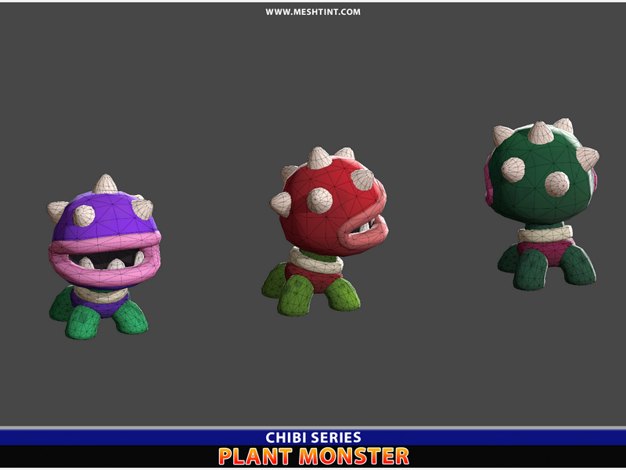This screenshot has height=470, width=626.
Task: Click the CHIBI SERIES banner text
Action: (x=314, y=437)
